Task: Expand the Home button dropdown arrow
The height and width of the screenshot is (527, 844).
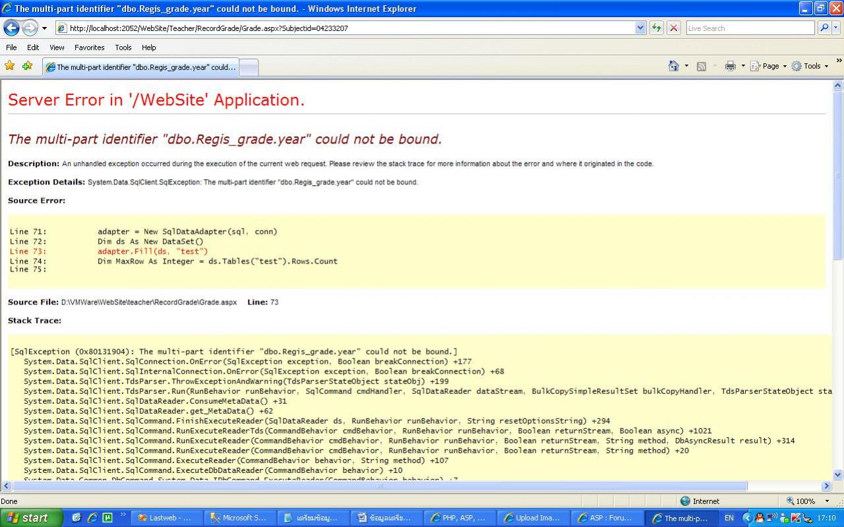Action: click(686, 66)
